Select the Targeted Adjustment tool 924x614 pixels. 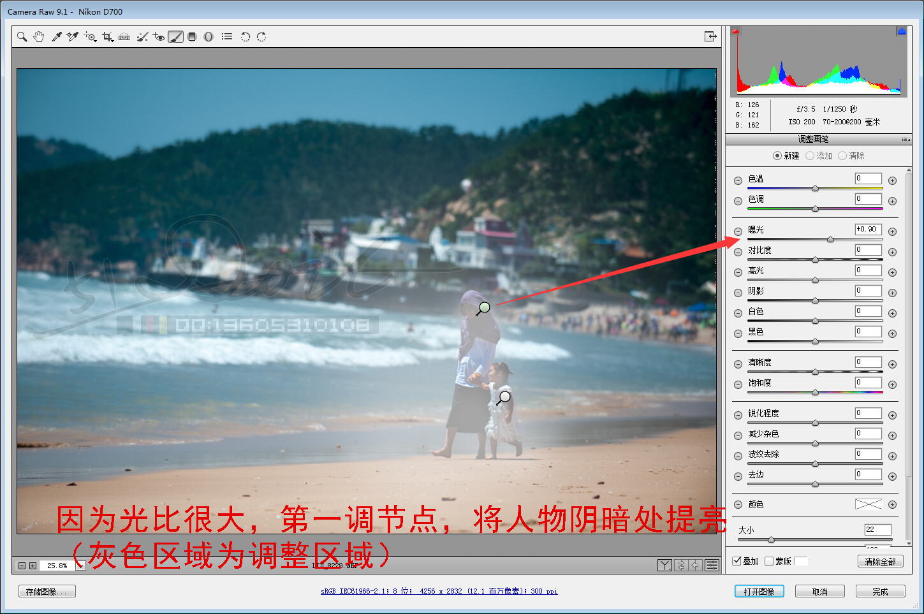[89, 37]
